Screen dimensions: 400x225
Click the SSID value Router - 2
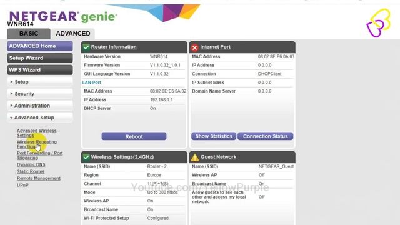157,166
